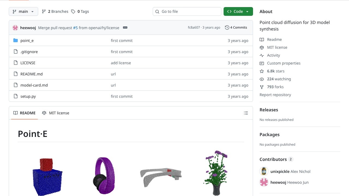
Task: Switch to the README tab
Action: click(25, 113)
